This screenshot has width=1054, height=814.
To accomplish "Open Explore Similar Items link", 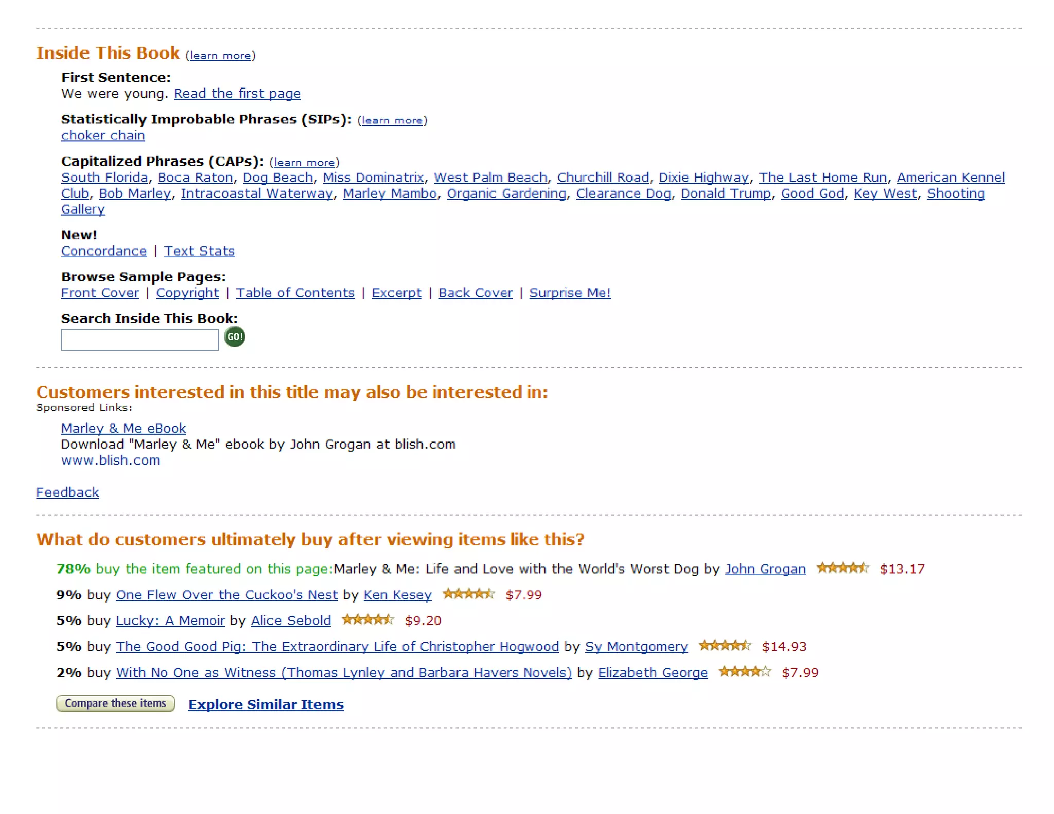I will pyautogui.click(x=266, y=704).
